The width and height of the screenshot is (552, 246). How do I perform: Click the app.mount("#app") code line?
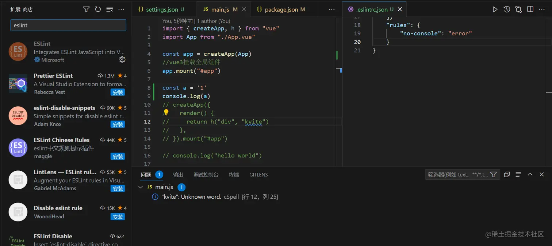[191, 71]
